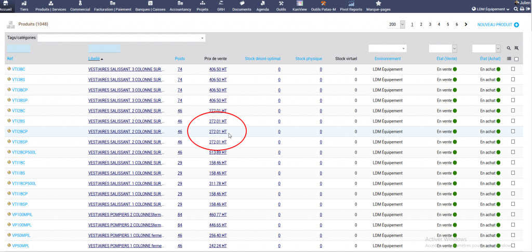This screenshot has width=532, height=252.
Task: Click the logout icon in top bar
Action: coord(528,9)
